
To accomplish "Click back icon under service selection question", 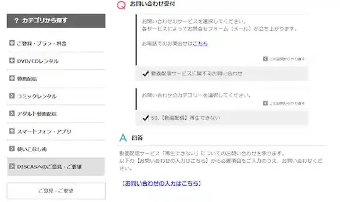I will 265,59.
